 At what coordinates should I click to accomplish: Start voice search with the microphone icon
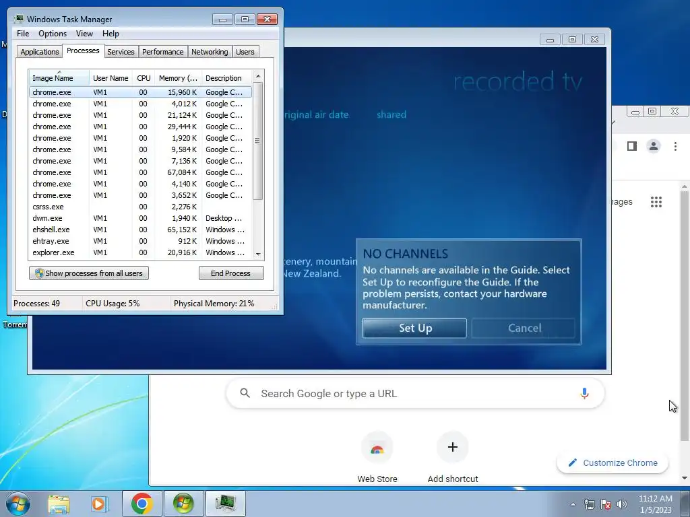pyautogui.click(x=584, y=393)
